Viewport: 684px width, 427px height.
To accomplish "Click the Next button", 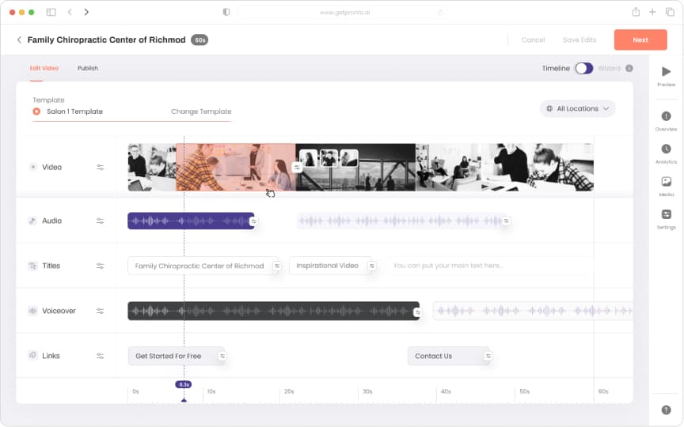I will 640,40.
